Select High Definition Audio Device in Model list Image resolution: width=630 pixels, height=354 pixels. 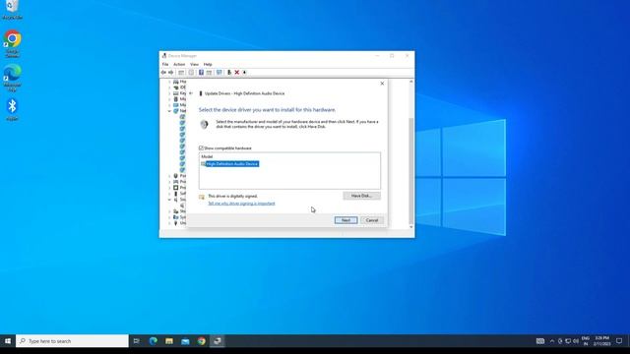coord(232,164)
